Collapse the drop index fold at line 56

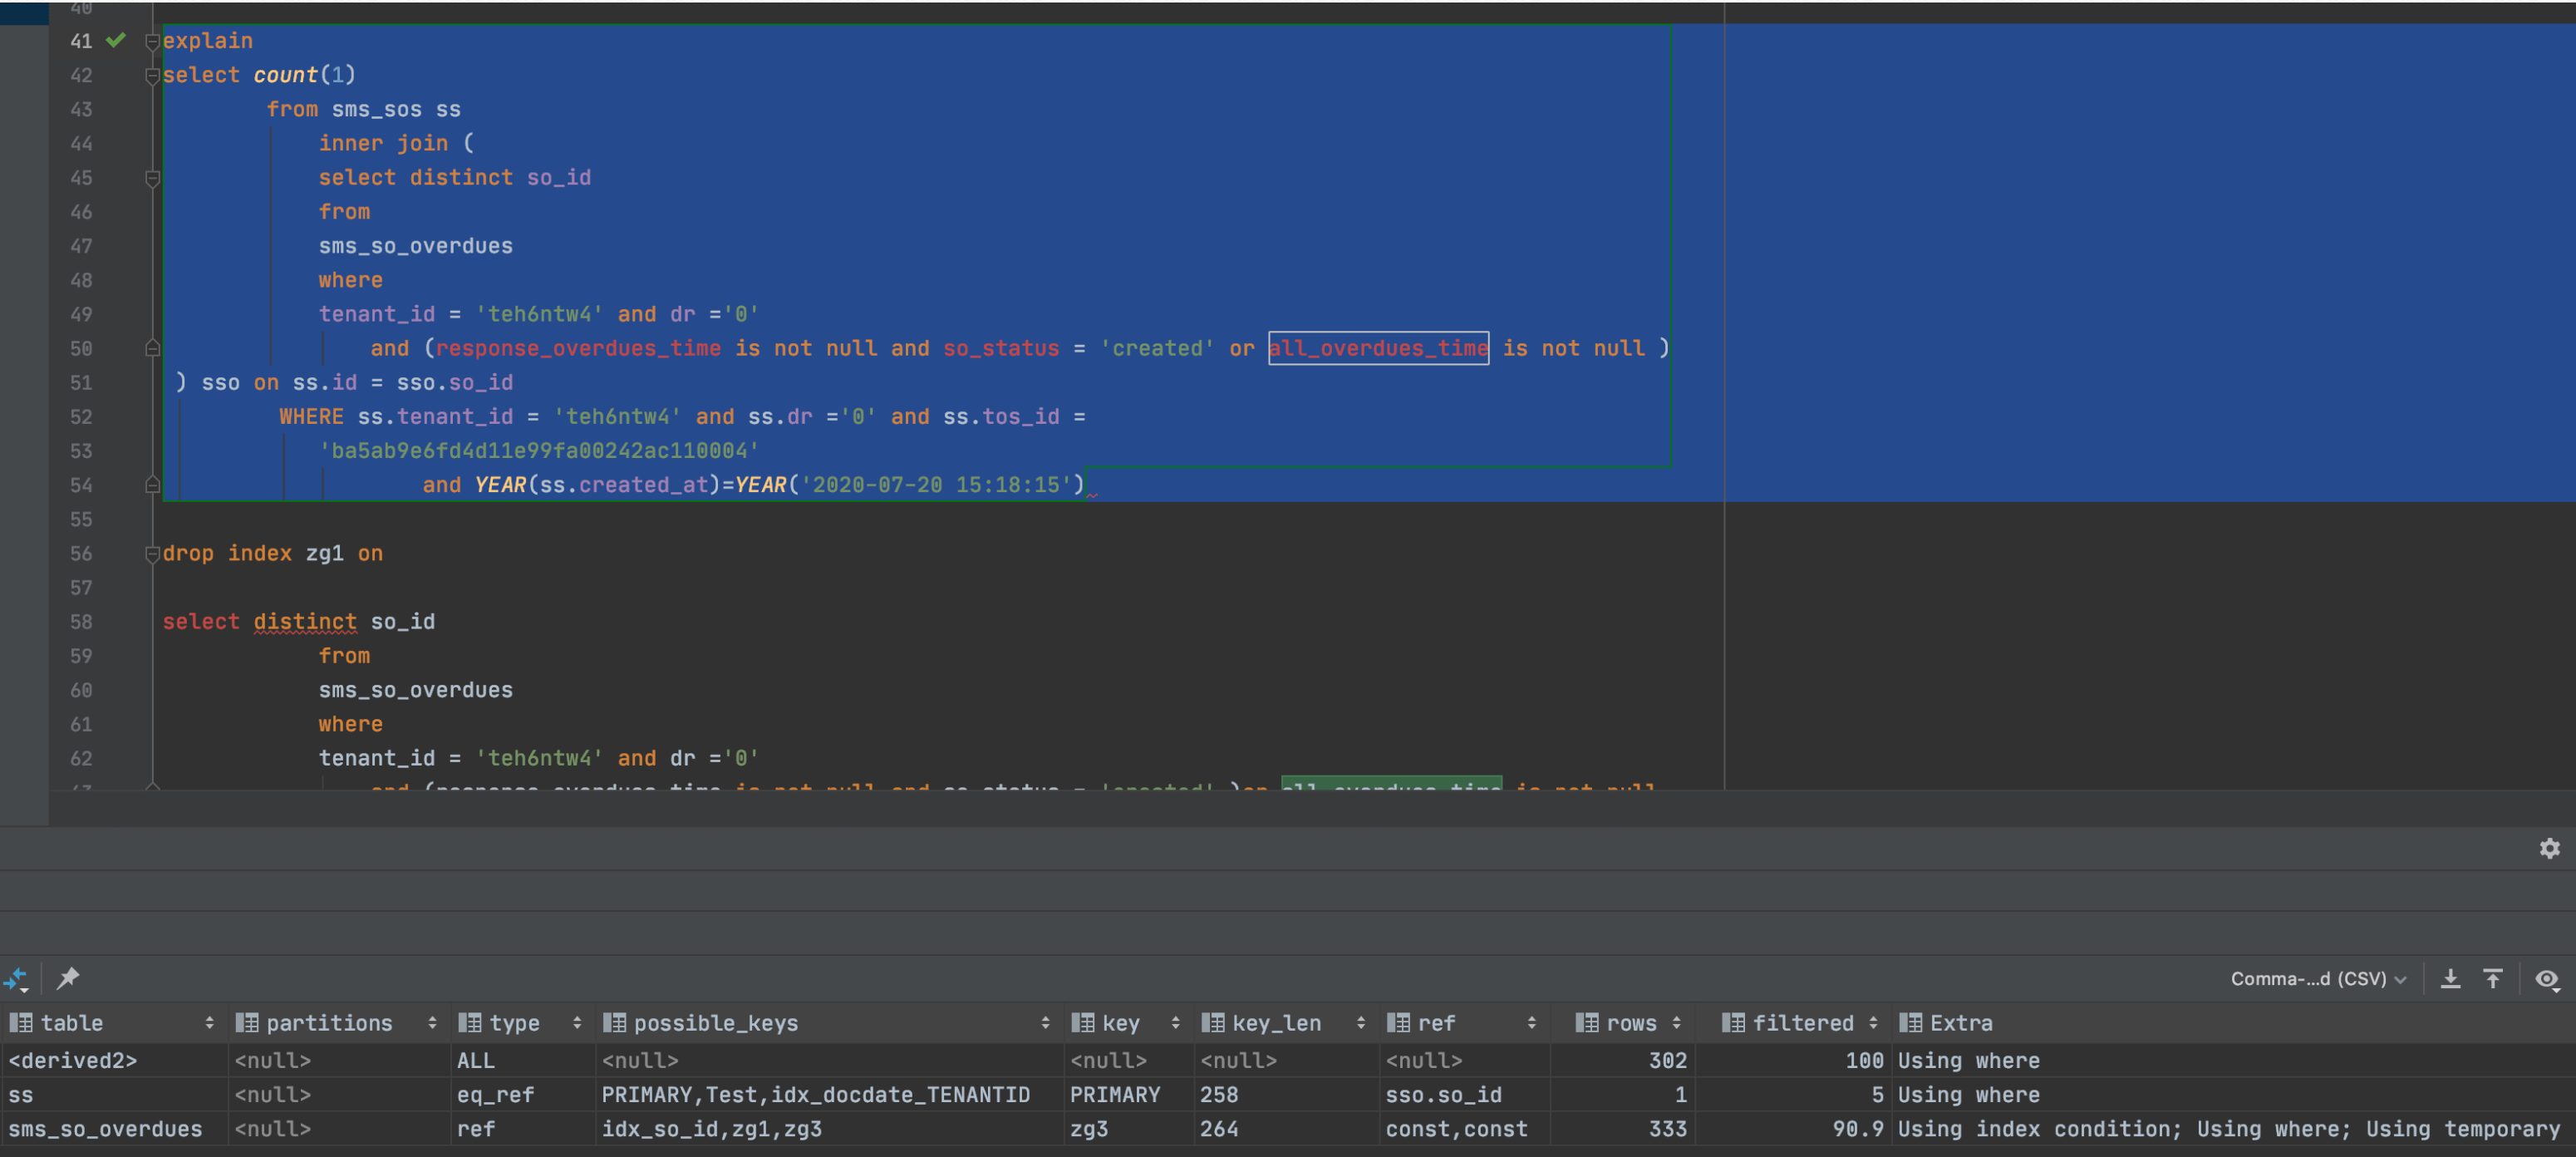[152, 554]
